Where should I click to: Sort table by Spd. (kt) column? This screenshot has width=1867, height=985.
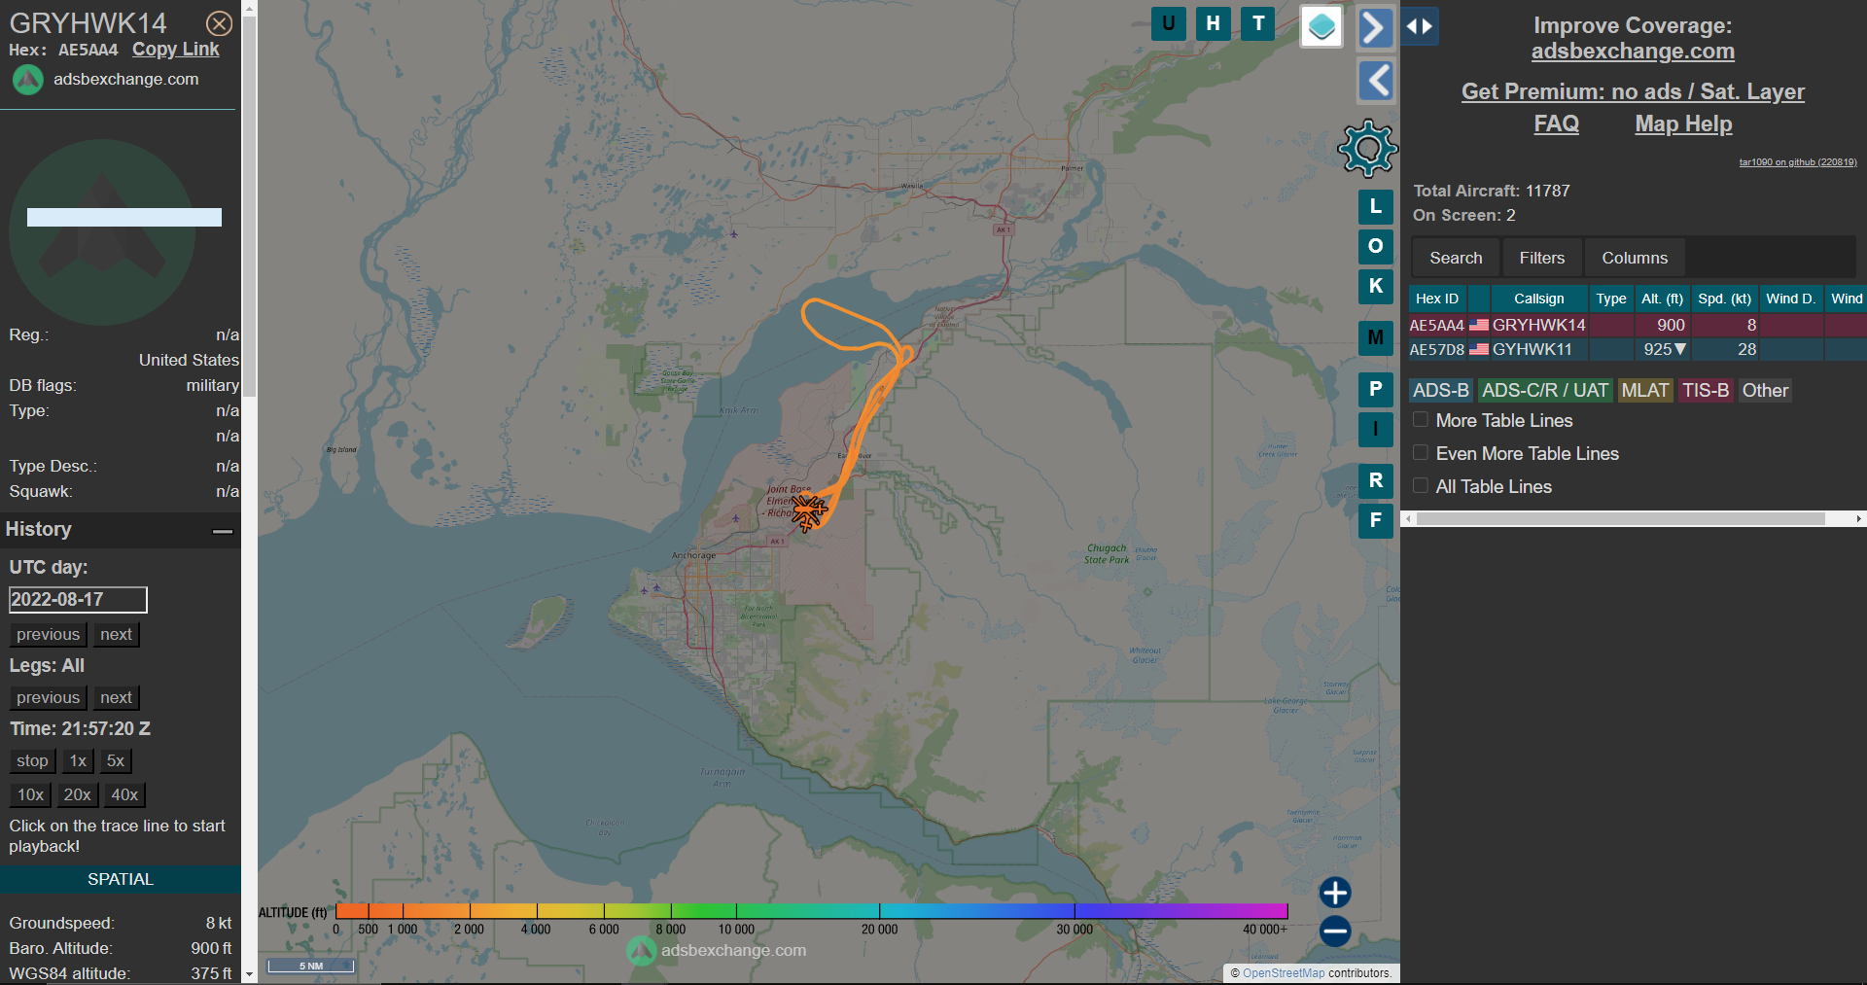(x=1724, y=299)
